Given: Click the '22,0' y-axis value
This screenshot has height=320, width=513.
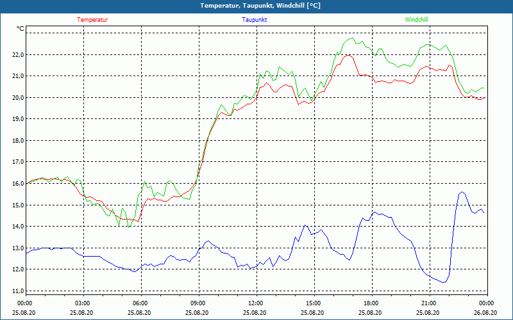Looking at the screenshot, I should click(19, 54).
